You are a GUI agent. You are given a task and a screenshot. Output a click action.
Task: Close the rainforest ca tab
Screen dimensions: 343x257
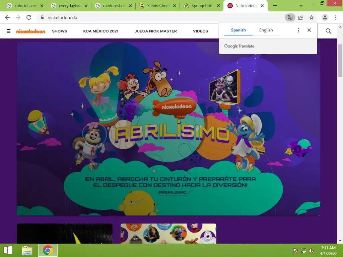(130, 6)
